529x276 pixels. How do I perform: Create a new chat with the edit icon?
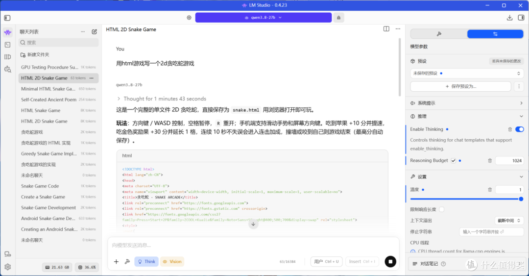click(94, 32)
